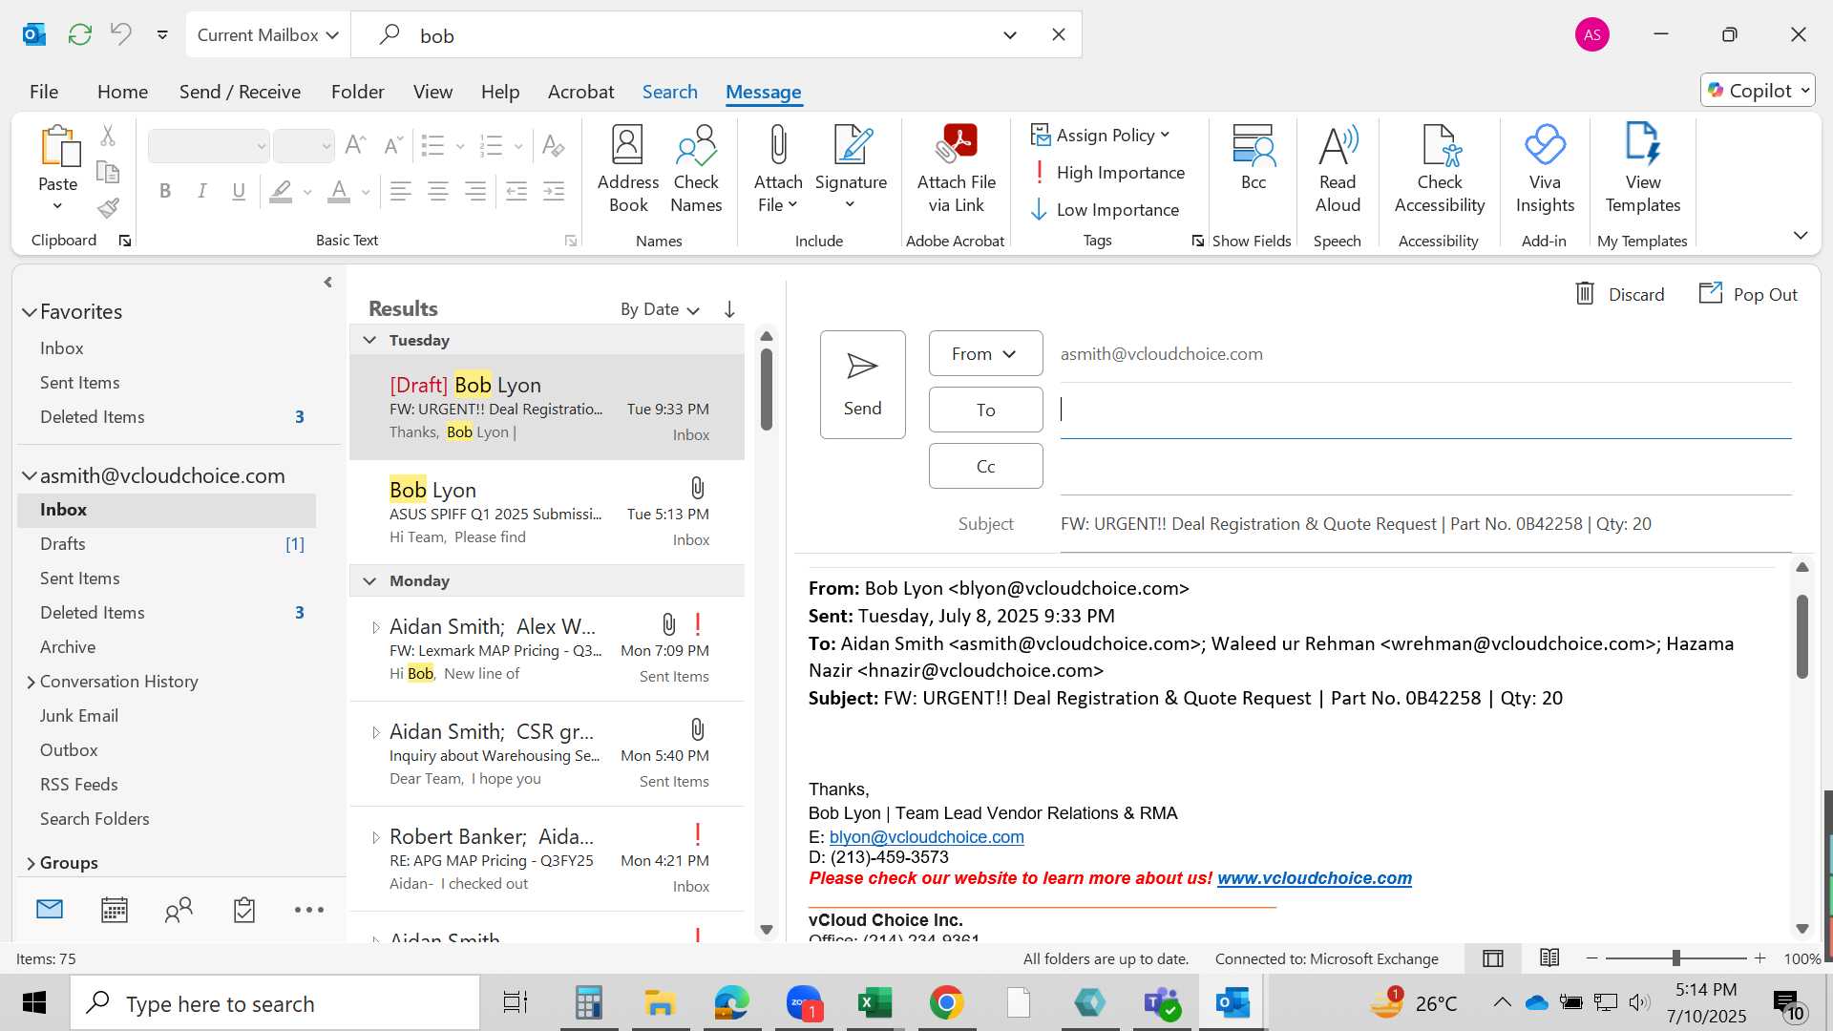Open View Templates
The width and height of the screenshot is (1833, 1031).
[x=1642, y=169]
